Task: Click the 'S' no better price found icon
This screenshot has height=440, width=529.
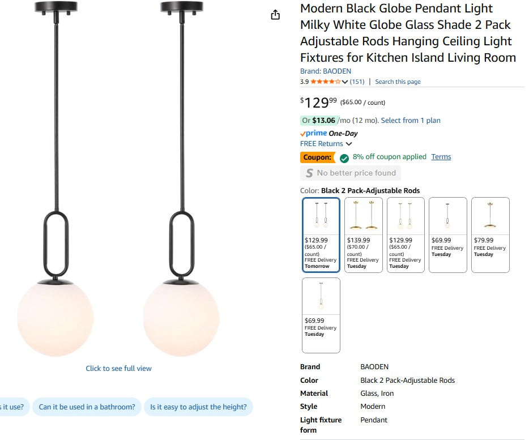Action: click(309, 173)
